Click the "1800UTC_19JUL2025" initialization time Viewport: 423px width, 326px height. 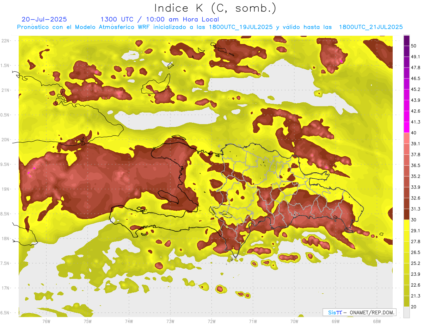241,27
